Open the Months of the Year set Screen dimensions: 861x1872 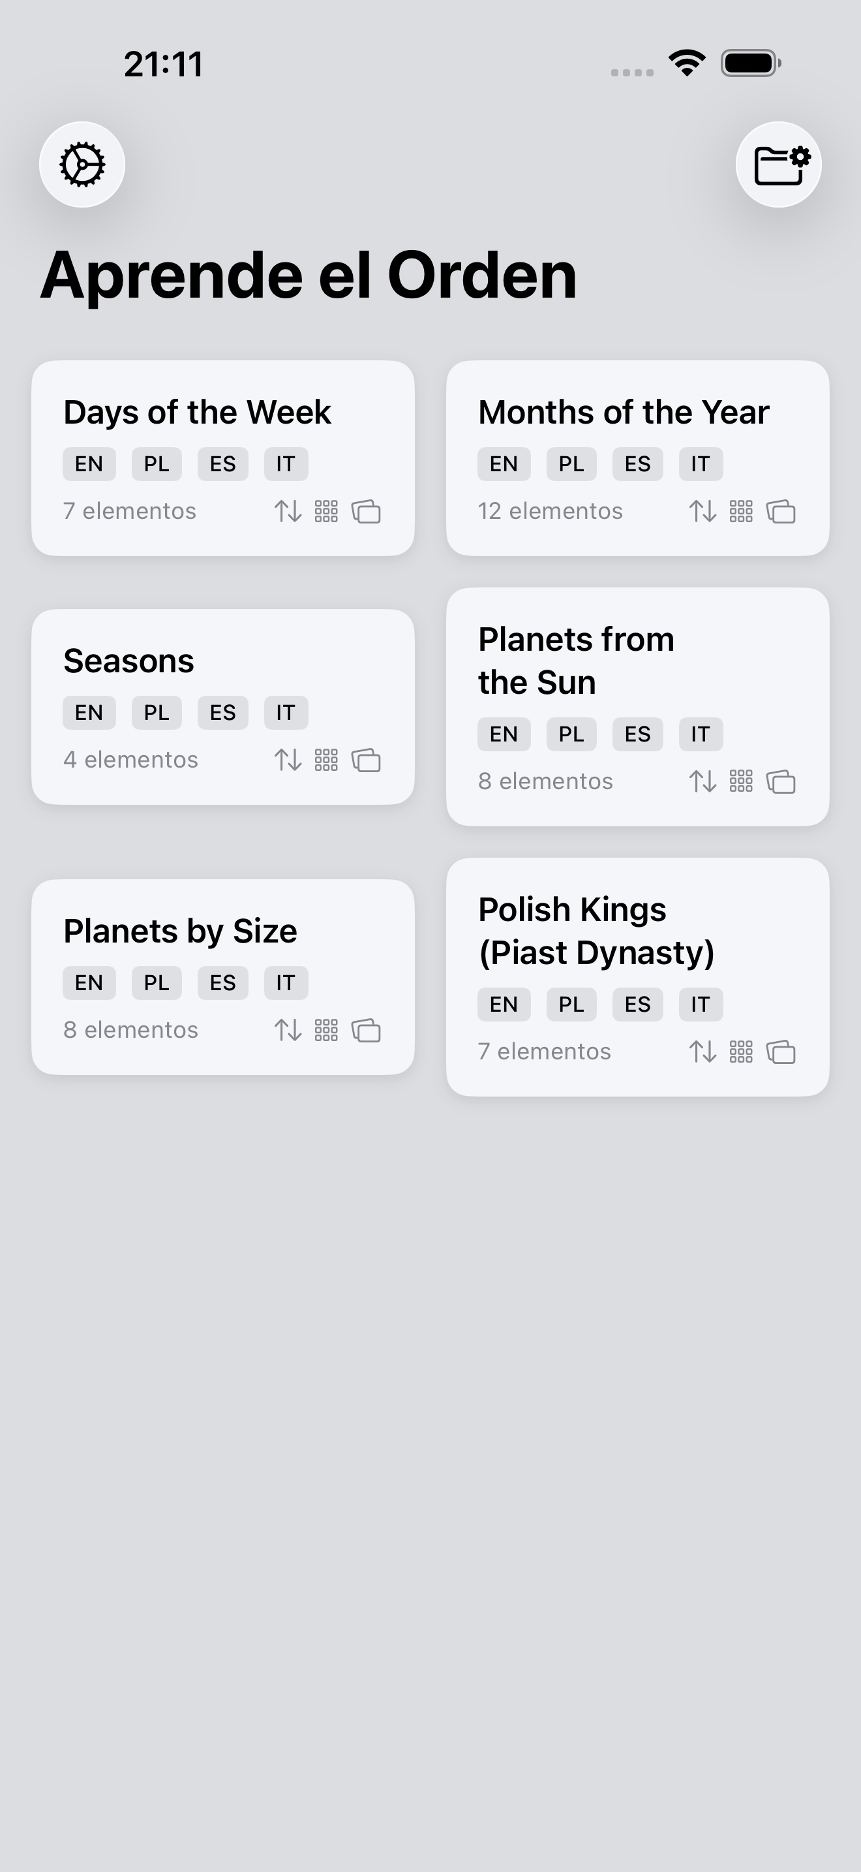[623, 413]
